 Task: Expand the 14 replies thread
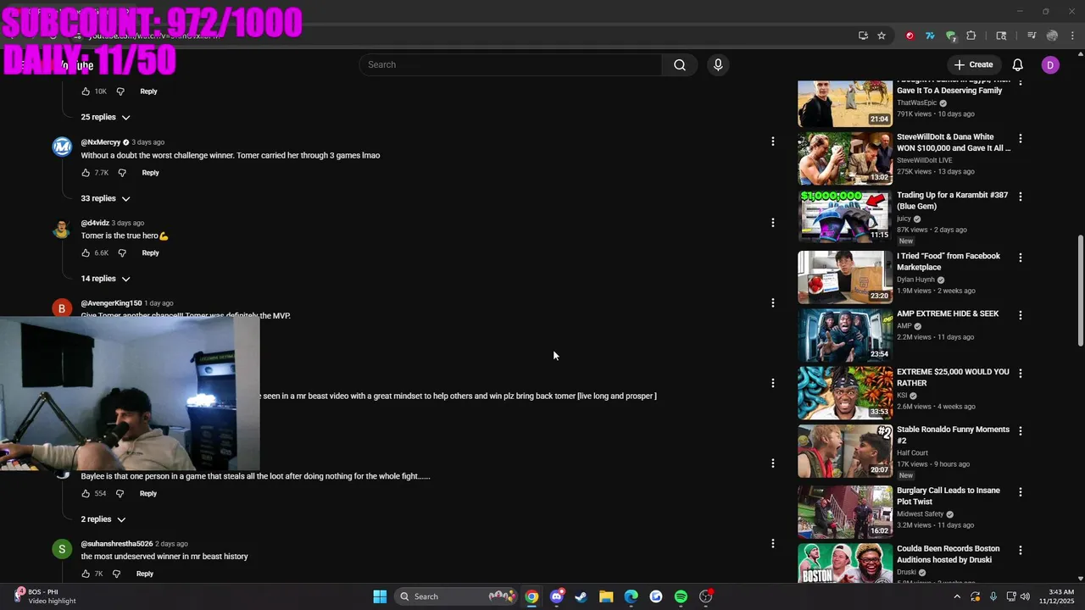click(105, 279)
